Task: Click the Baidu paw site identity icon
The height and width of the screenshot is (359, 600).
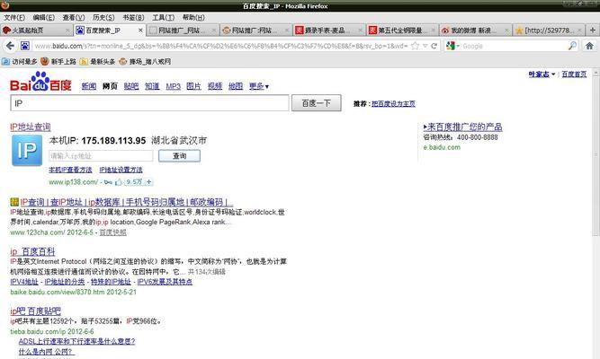Action: click(x=25, y=46)
